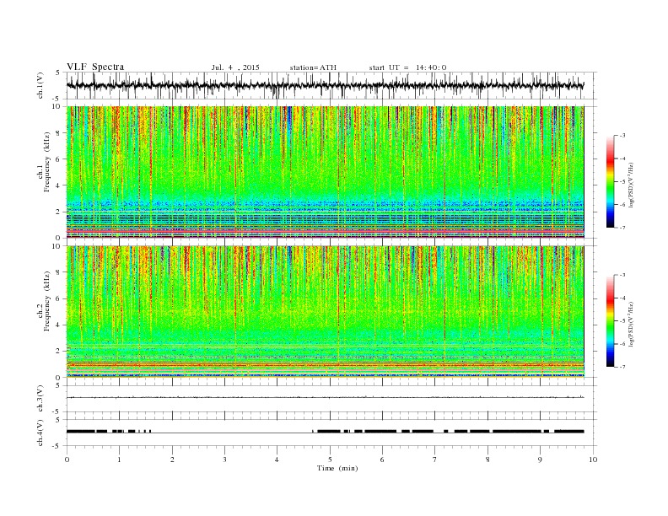Click time axis tick label "2"
This screenshot has height=516, width=668.
click(172, 460)
